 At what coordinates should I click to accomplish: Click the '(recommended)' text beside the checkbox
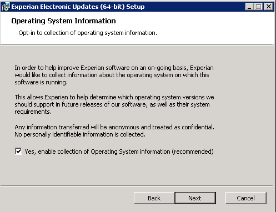tap(193, 152)
